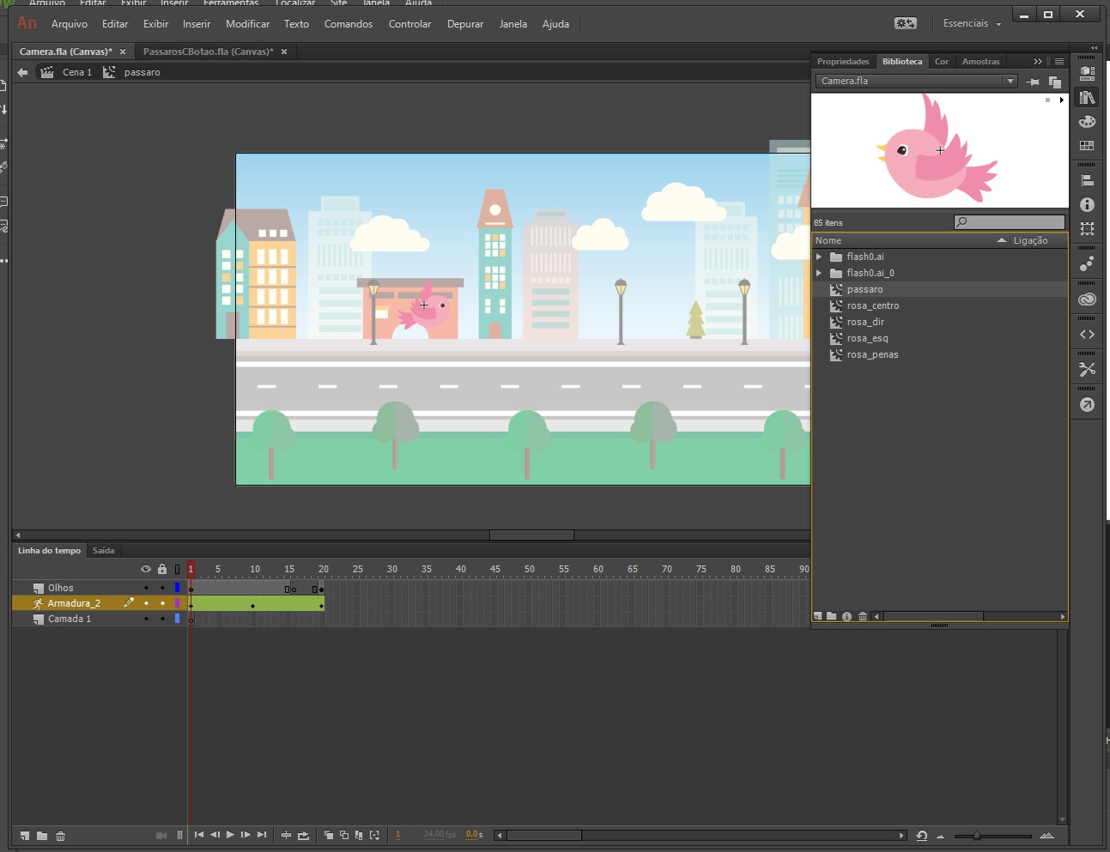Click New Library Panel icon
Viewport: 1110px width, 852px height.
[1055, 82]
